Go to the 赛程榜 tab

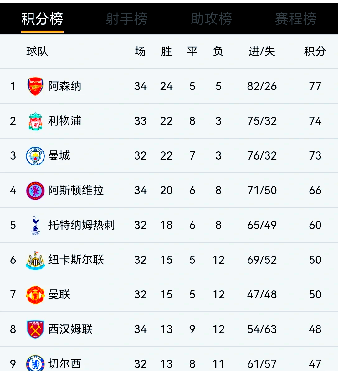click(296, 19)
